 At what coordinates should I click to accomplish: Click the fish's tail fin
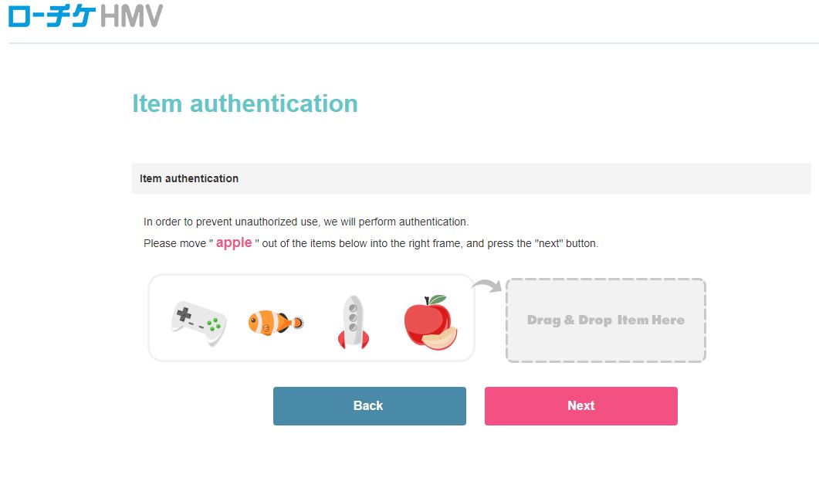tap(298, 322)
